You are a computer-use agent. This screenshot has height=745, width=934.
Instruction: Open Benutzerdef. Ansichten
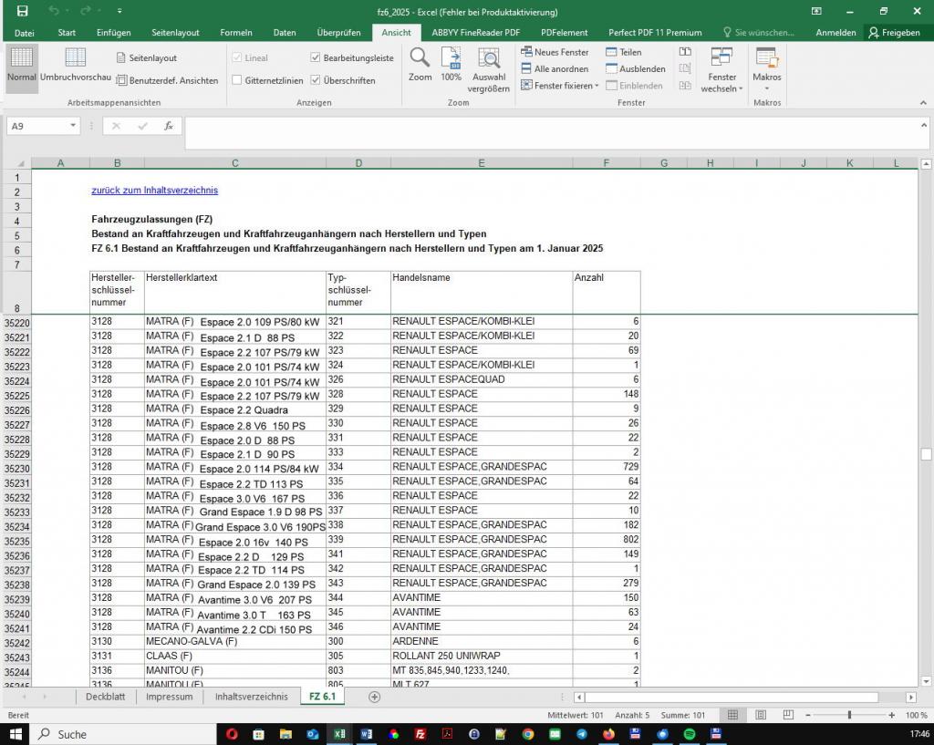click(168, 80)
